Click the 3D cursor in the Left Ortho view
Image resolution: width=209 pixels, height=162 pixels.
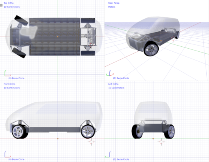tap(161, 142)
